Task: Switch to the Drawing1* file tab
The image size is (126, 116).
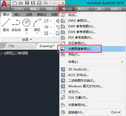Action: [x=47, y=46]
